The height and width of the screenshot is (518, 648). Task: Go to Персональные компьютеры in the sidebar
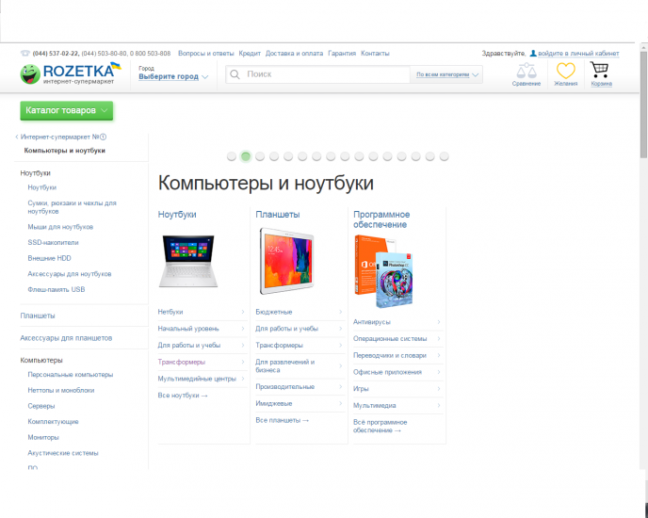70,375
